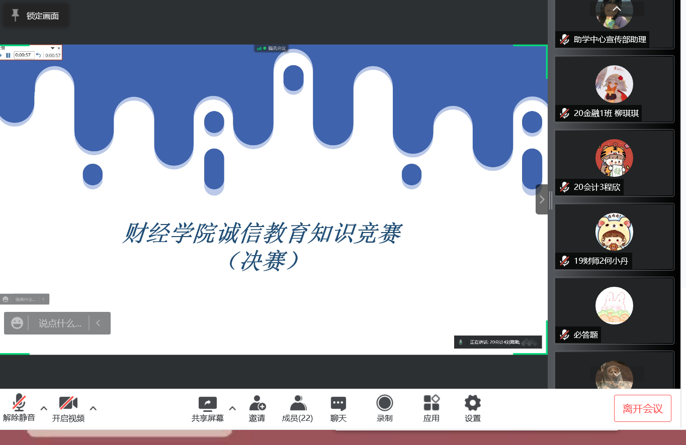
Task: Expand video options arrow beside 开启视频
Action: (x=93, y=408)
